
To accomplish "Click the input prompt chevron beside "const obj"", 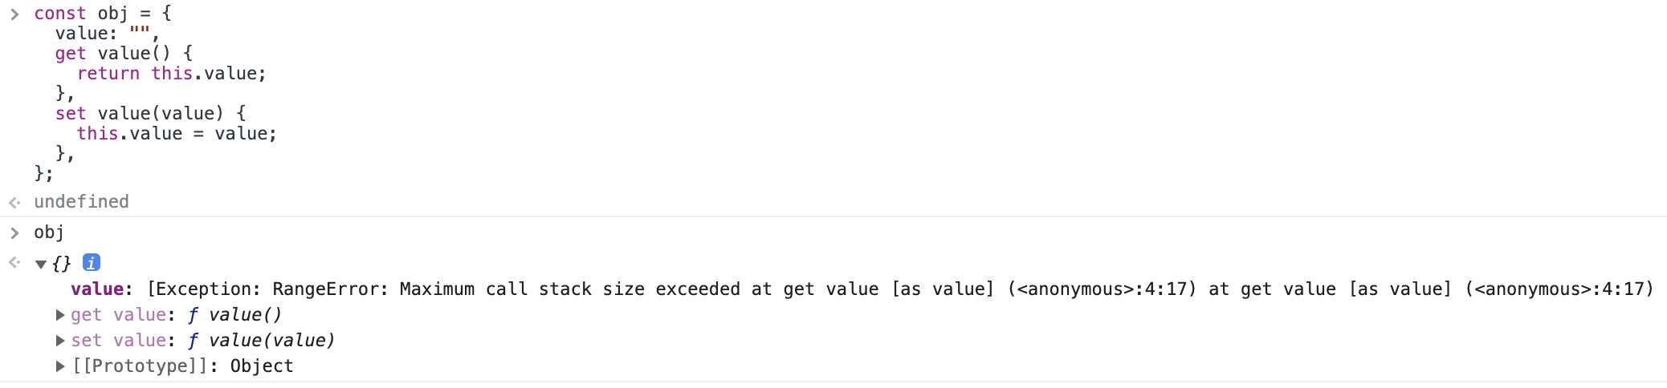I will pos(14,14).
